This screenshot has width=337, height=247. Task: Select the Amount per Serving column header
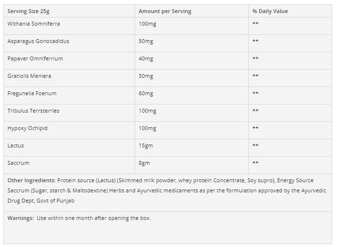point(165,11)
